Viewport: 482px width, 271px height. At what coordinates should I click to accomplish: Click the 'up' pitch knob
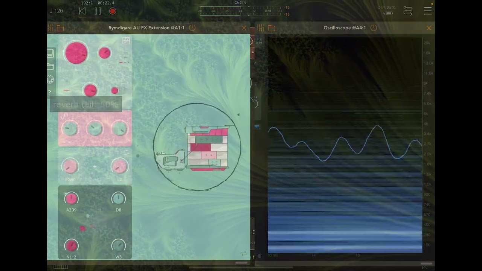(120, 166)
